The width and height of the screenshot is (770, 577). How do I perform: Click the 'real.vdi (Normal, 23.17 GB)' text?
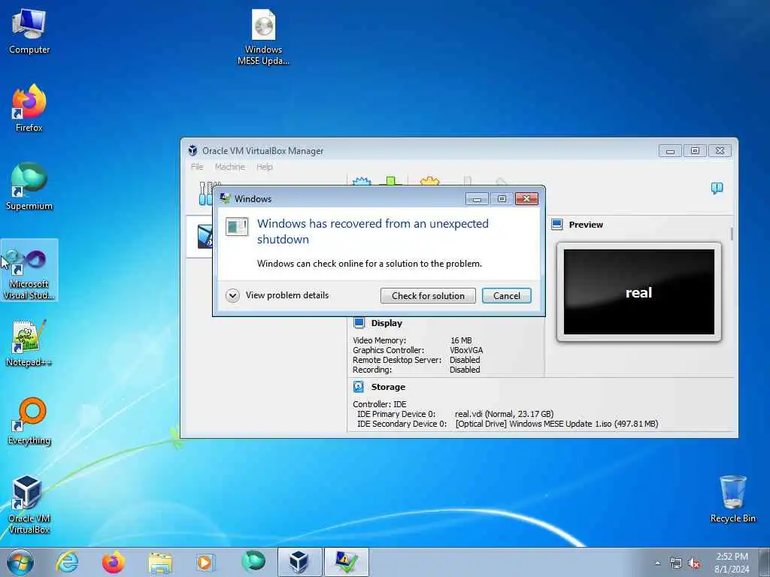[505, 414]
